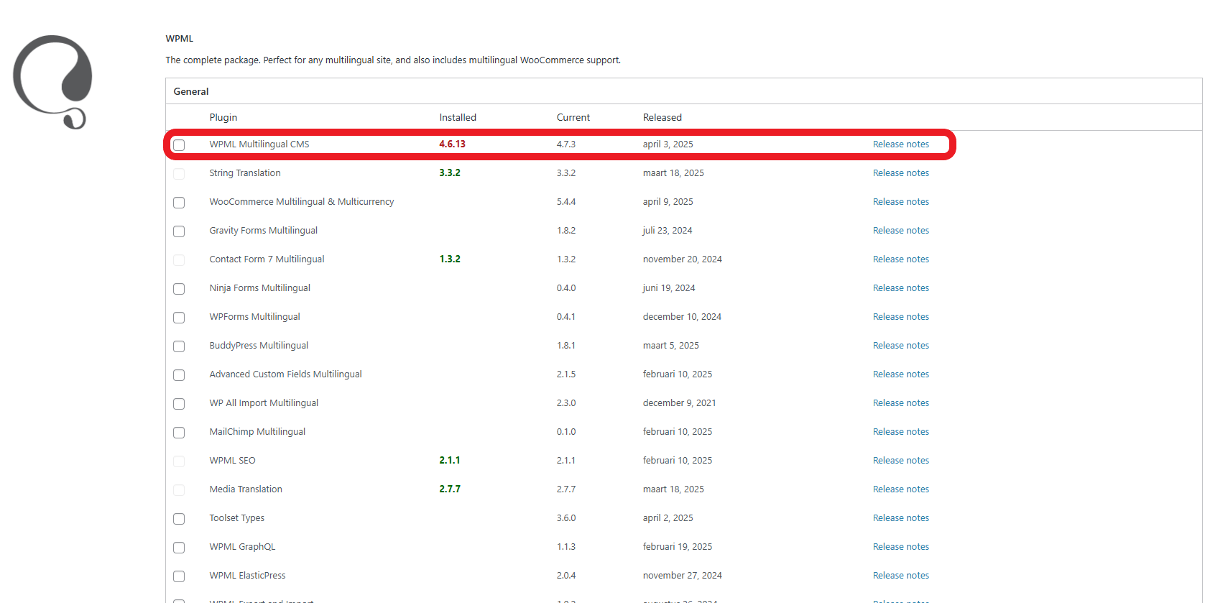
Task: Click the release date december 9, 2021
Action: (x=679, y=403)
